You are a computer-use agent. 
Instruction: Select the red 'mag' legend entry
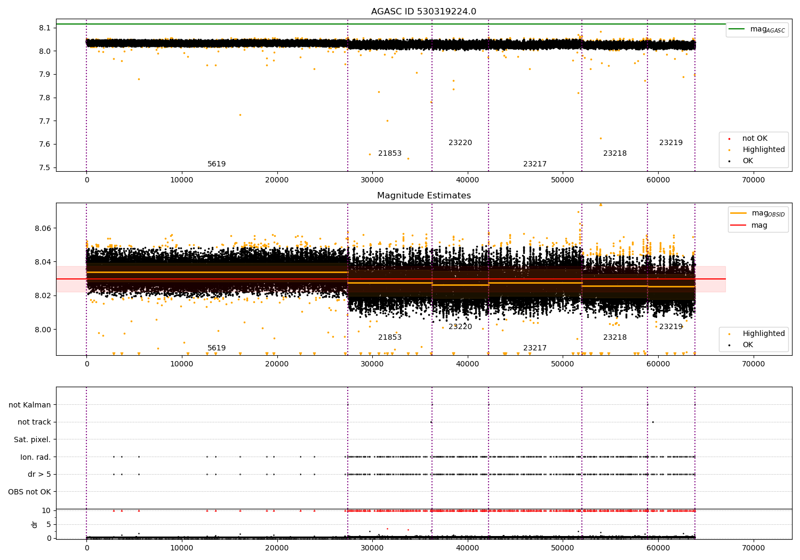(x=749, y=225)
